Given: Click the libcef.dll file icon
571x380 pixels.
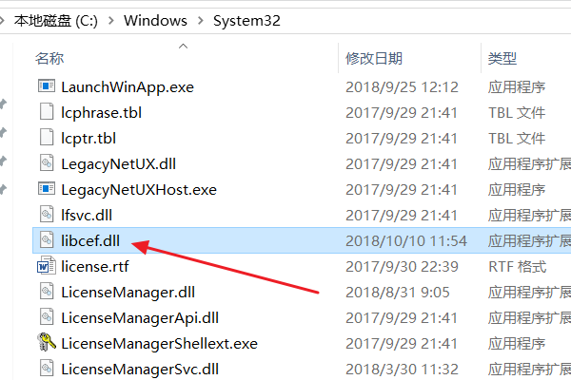Looking at the screenshot, I should 47,240.
